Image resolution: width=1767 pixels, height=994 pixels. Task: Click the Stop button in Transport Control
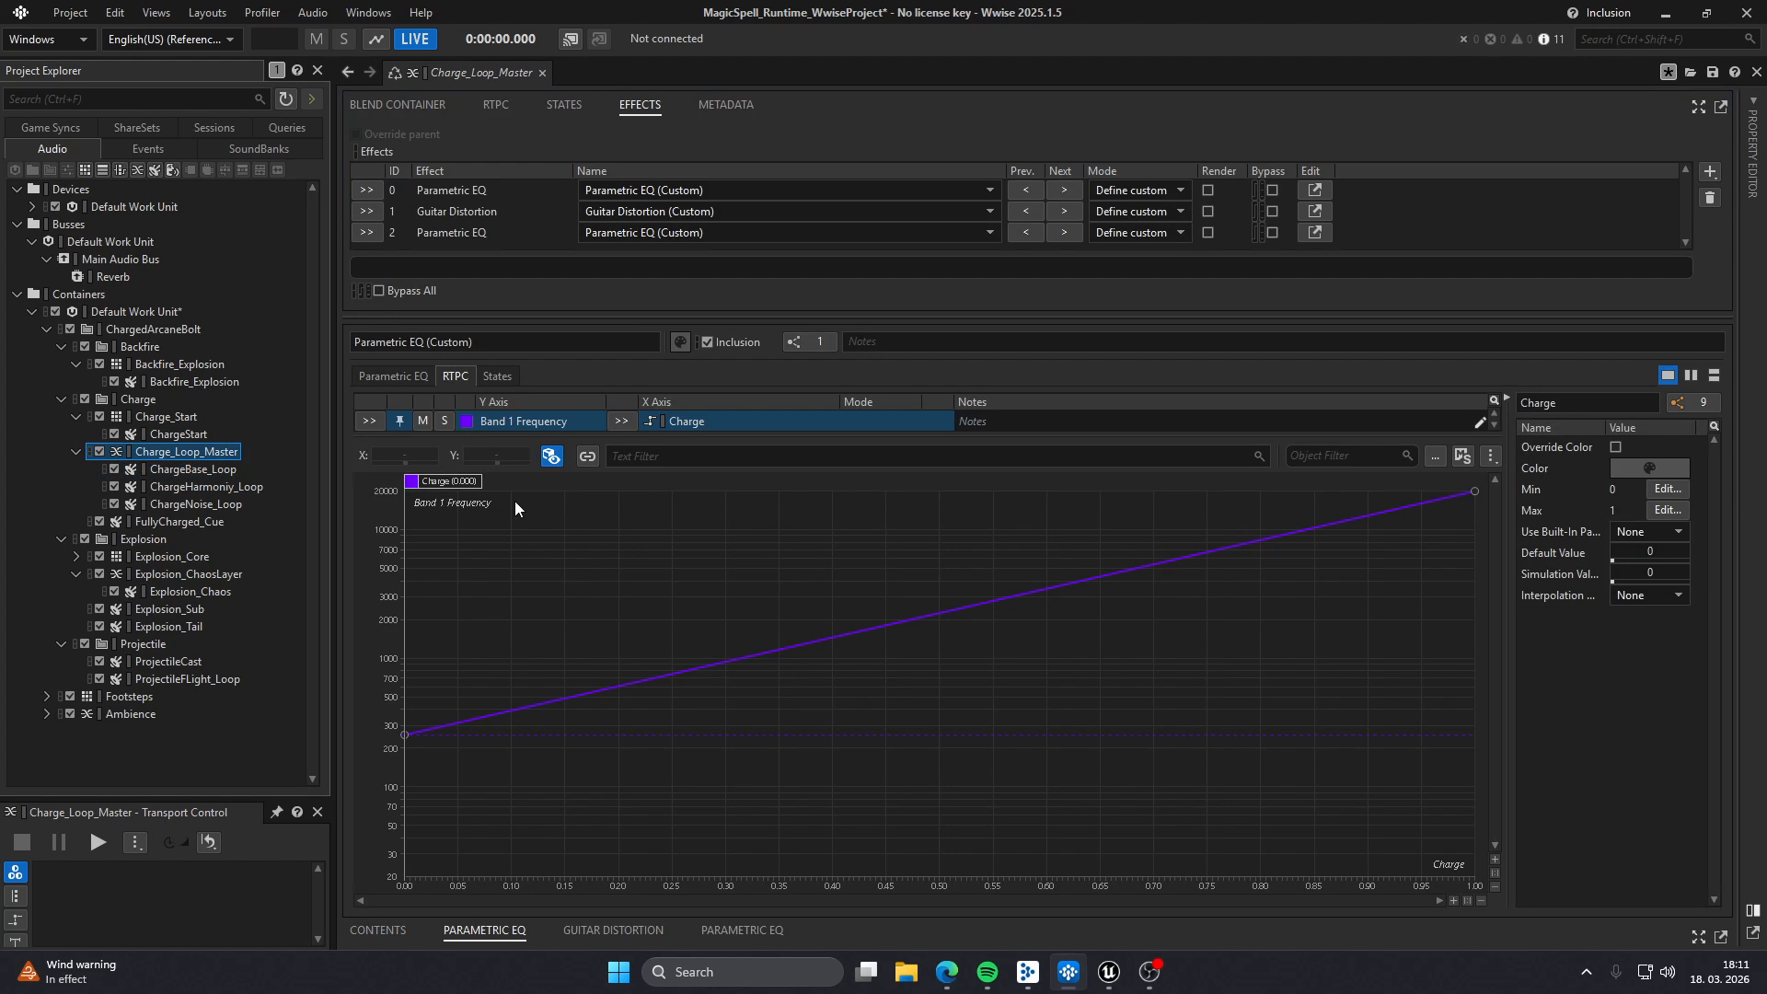(x=22, y=842)
